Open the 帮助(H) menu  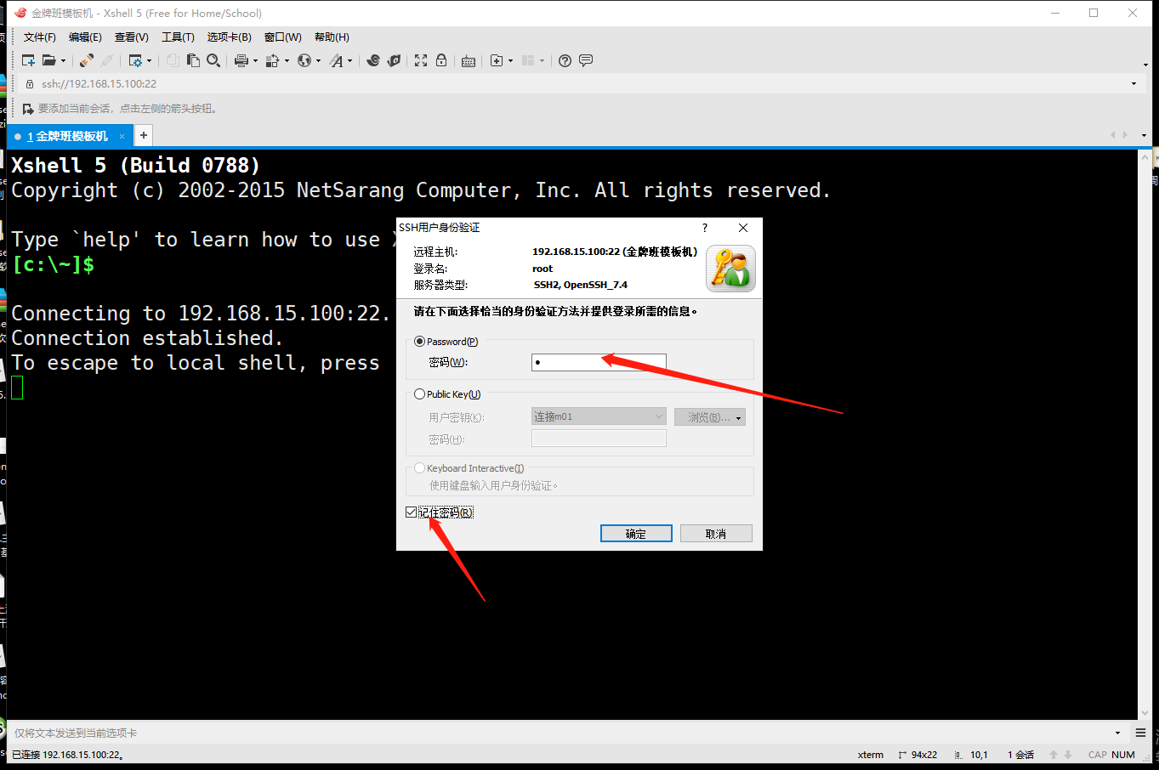click(332, 37)
